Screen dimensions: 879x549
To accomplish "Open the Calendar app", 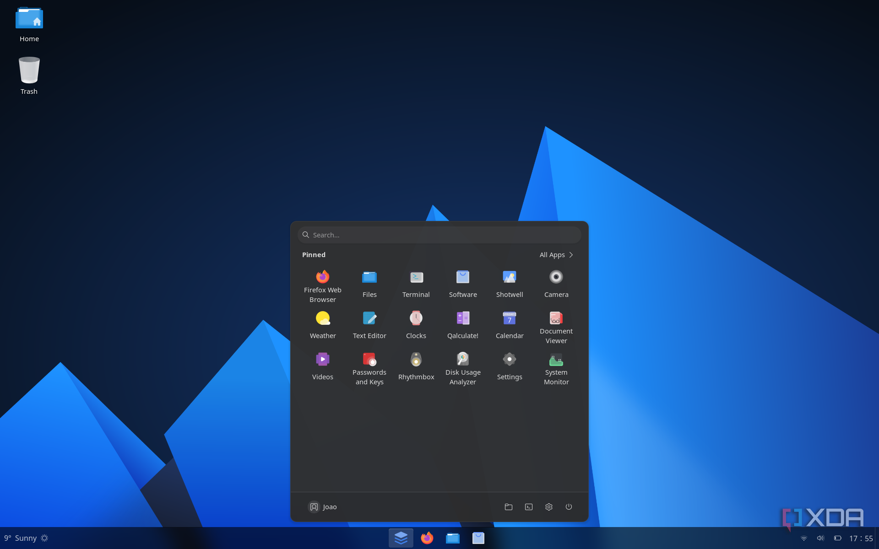I will click(510, 325).
